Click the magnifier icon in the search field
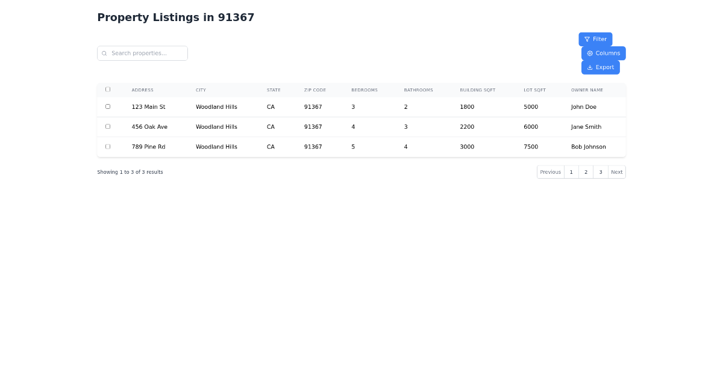This screenshot has width=723, height=379. [x=105, y=53]
